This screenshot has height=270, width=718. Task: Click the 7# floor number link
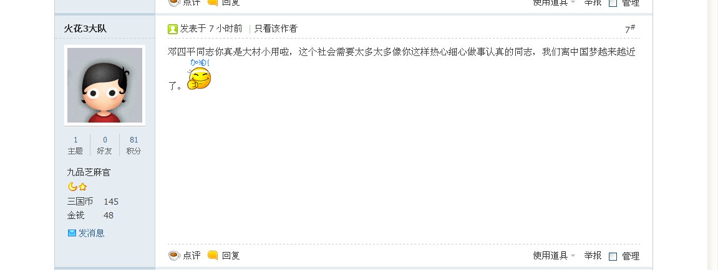630,29
